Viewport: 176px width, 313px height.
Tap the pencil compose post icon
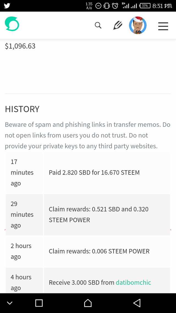pyautogui.click(x=118, y=26)
